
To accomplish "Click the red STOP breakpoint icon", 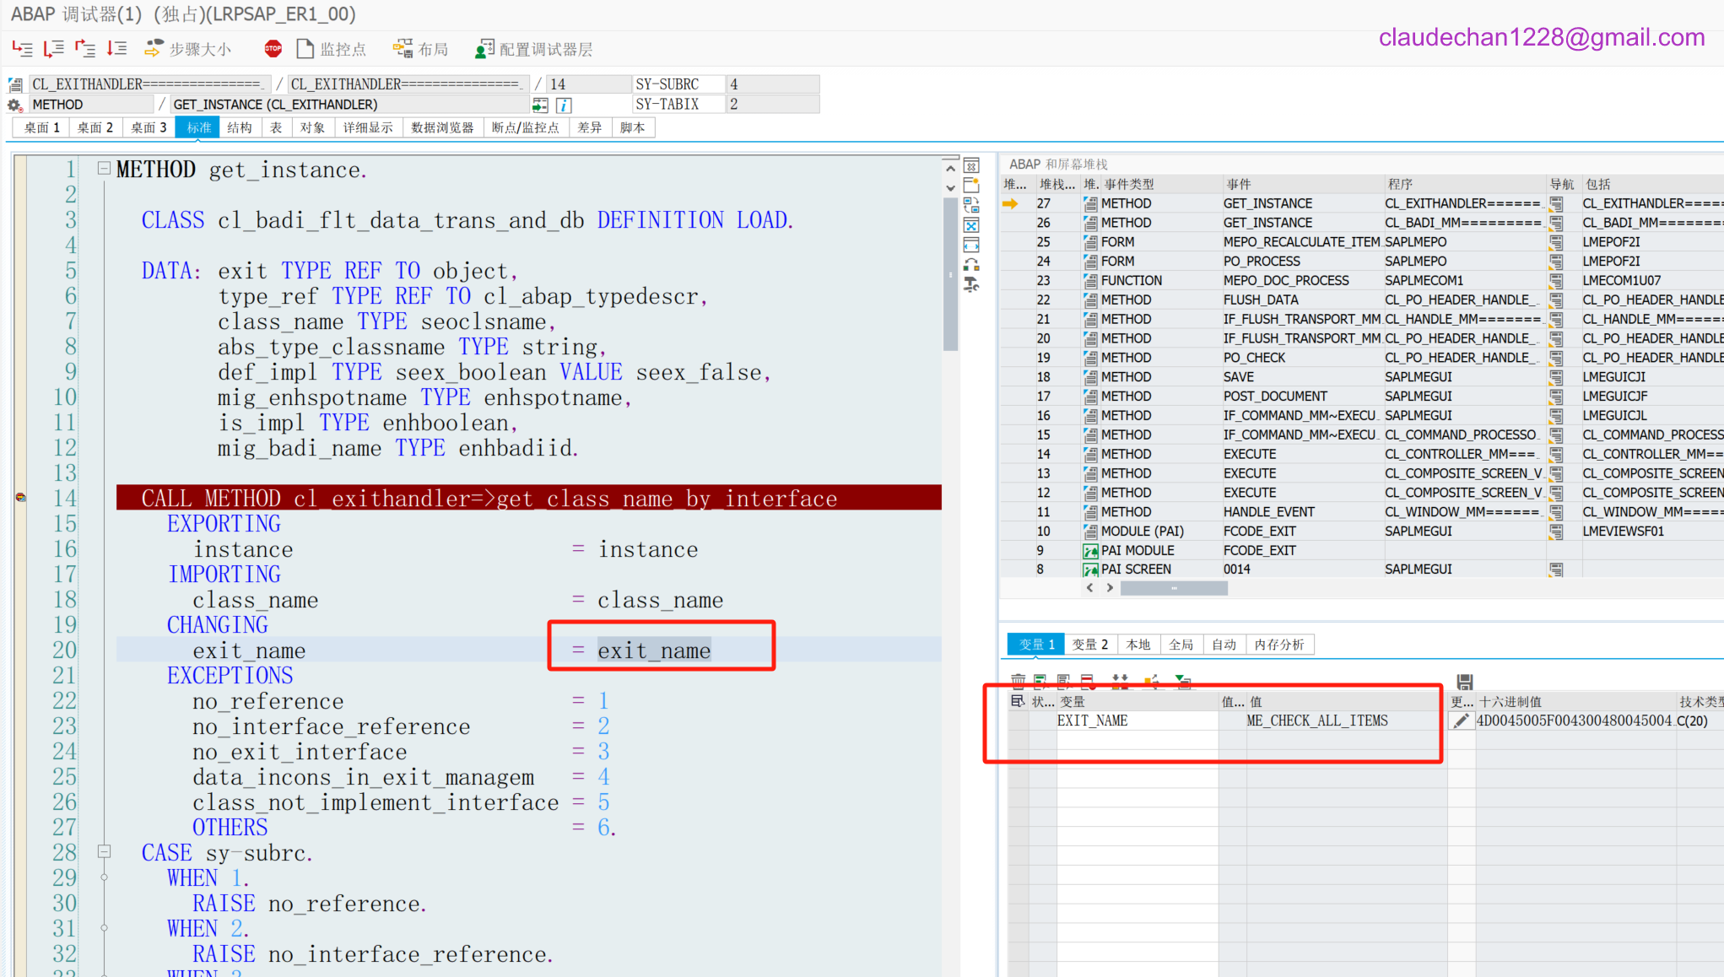I will pos(273,49).
